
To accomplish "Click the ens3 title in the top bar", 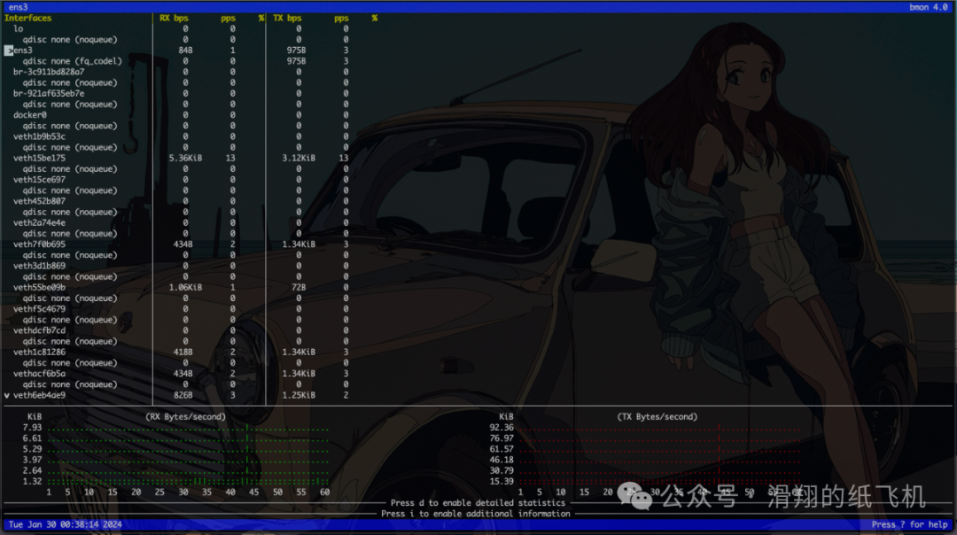I will tap(19, 7).
